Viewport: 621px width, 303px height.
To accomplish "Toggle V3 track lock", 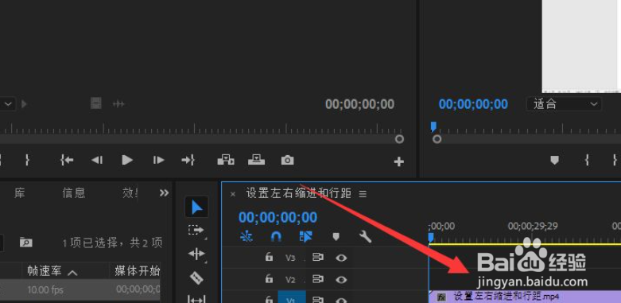I will coord(269,258).
